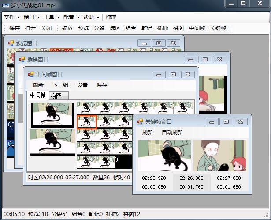271x220 pixels.
Task: Click the masked-woman keyframe image in 关键帧窗口
Action: tap(219, 156)
